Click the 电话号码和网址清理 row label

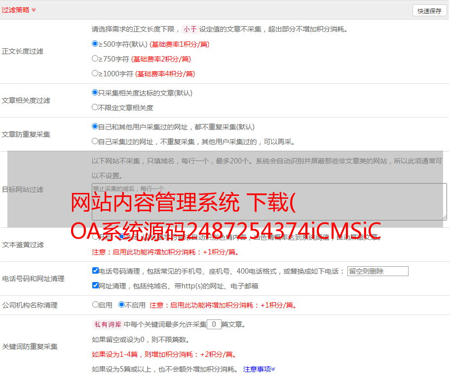(33, 279)
